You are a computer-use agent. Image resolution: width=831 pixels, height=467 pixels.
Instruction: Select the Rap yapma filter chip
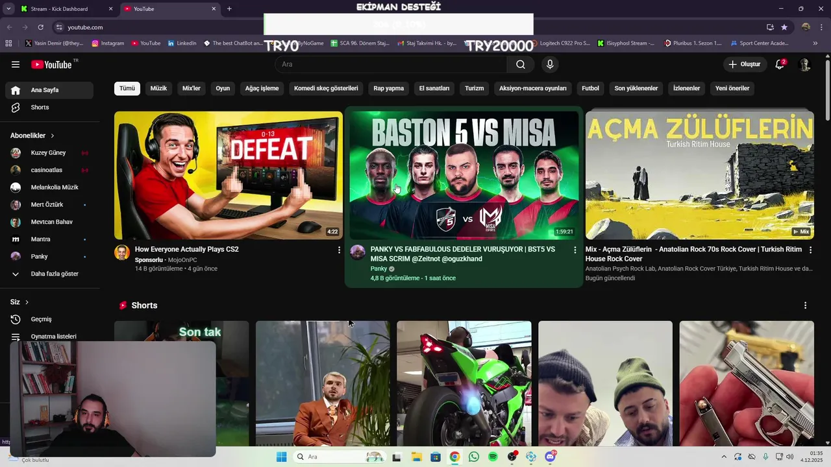(388, 88)
